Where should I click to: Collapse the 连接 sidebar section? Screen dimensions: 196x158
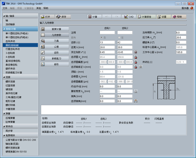[4, 77]
